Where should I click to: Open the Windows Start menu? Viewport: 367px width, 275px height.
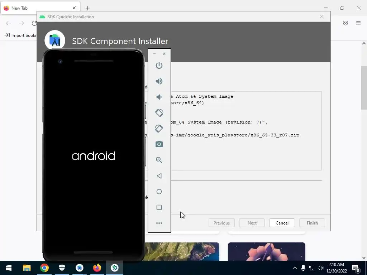[9, 268]
